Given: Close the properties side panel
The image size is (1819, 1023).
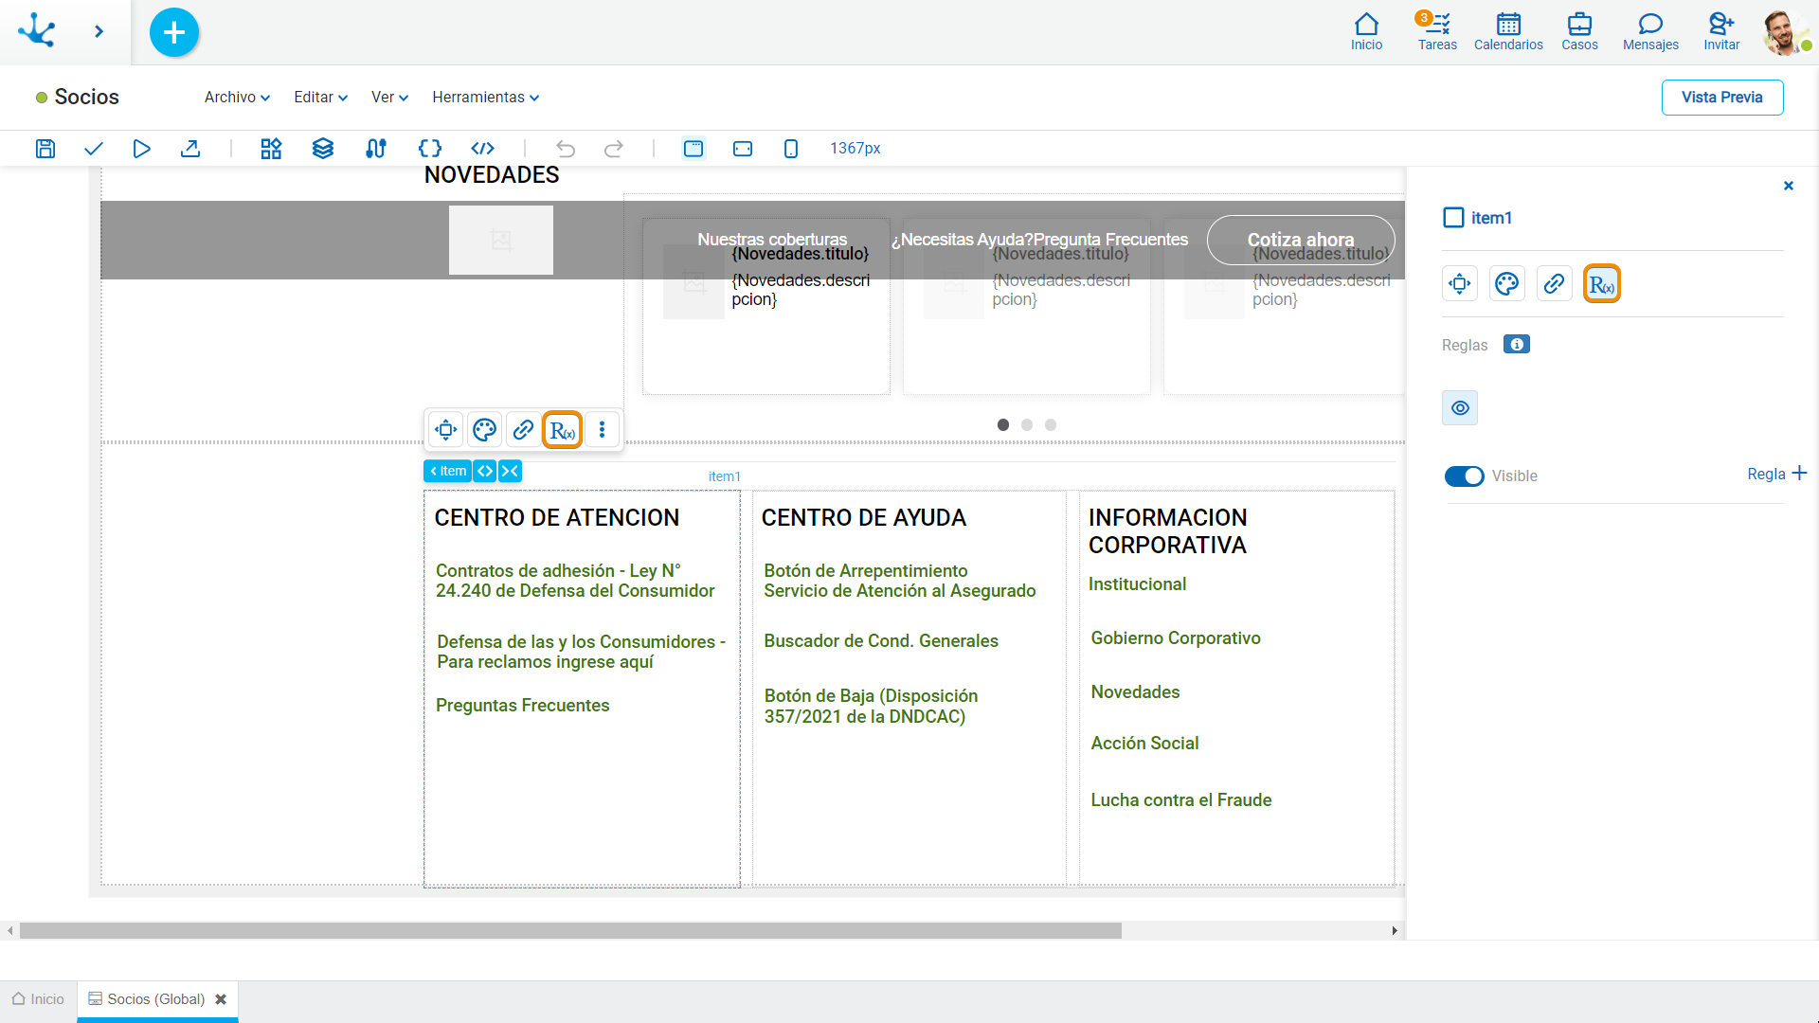Looking at the screenshot, I should pos(1789,186).
